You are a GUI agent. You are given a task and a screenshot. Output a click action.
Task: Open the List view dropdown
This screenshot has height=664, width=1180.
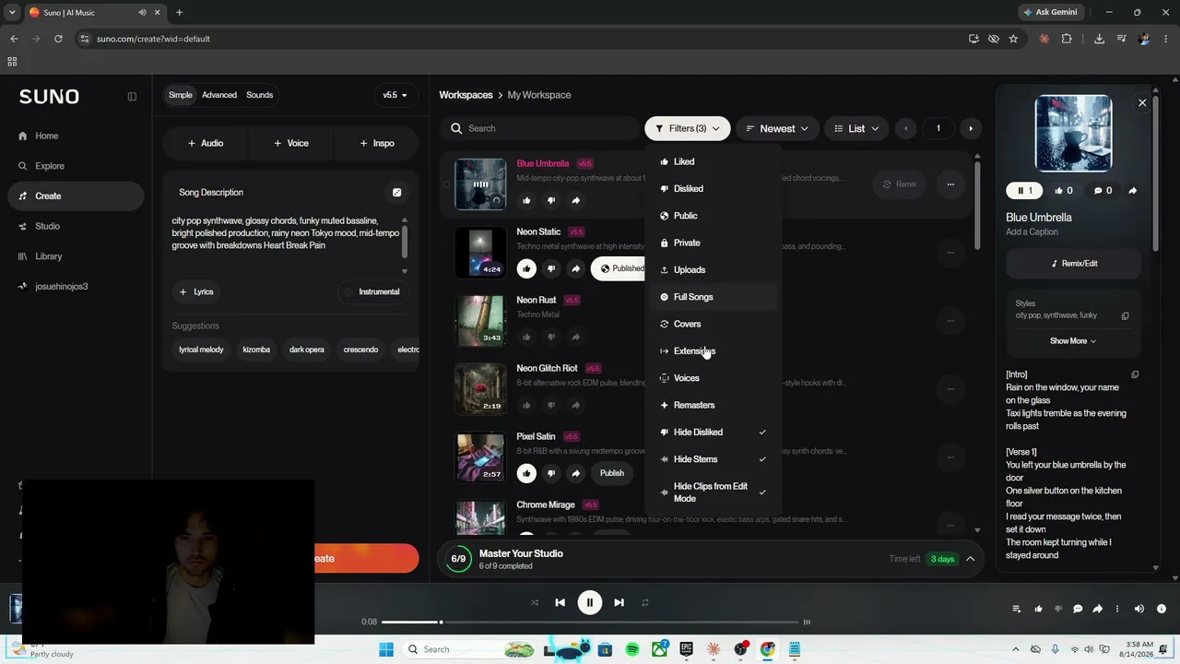coord(856,128)
